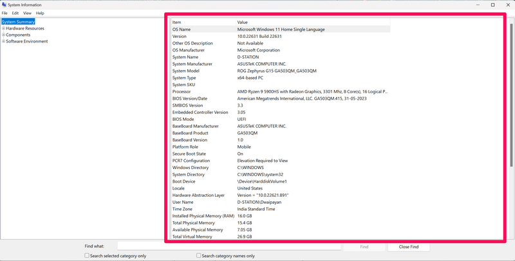This screenshot has width=515, height=261.
Task: Minimize the System Information window
Action: pos(475,4)
